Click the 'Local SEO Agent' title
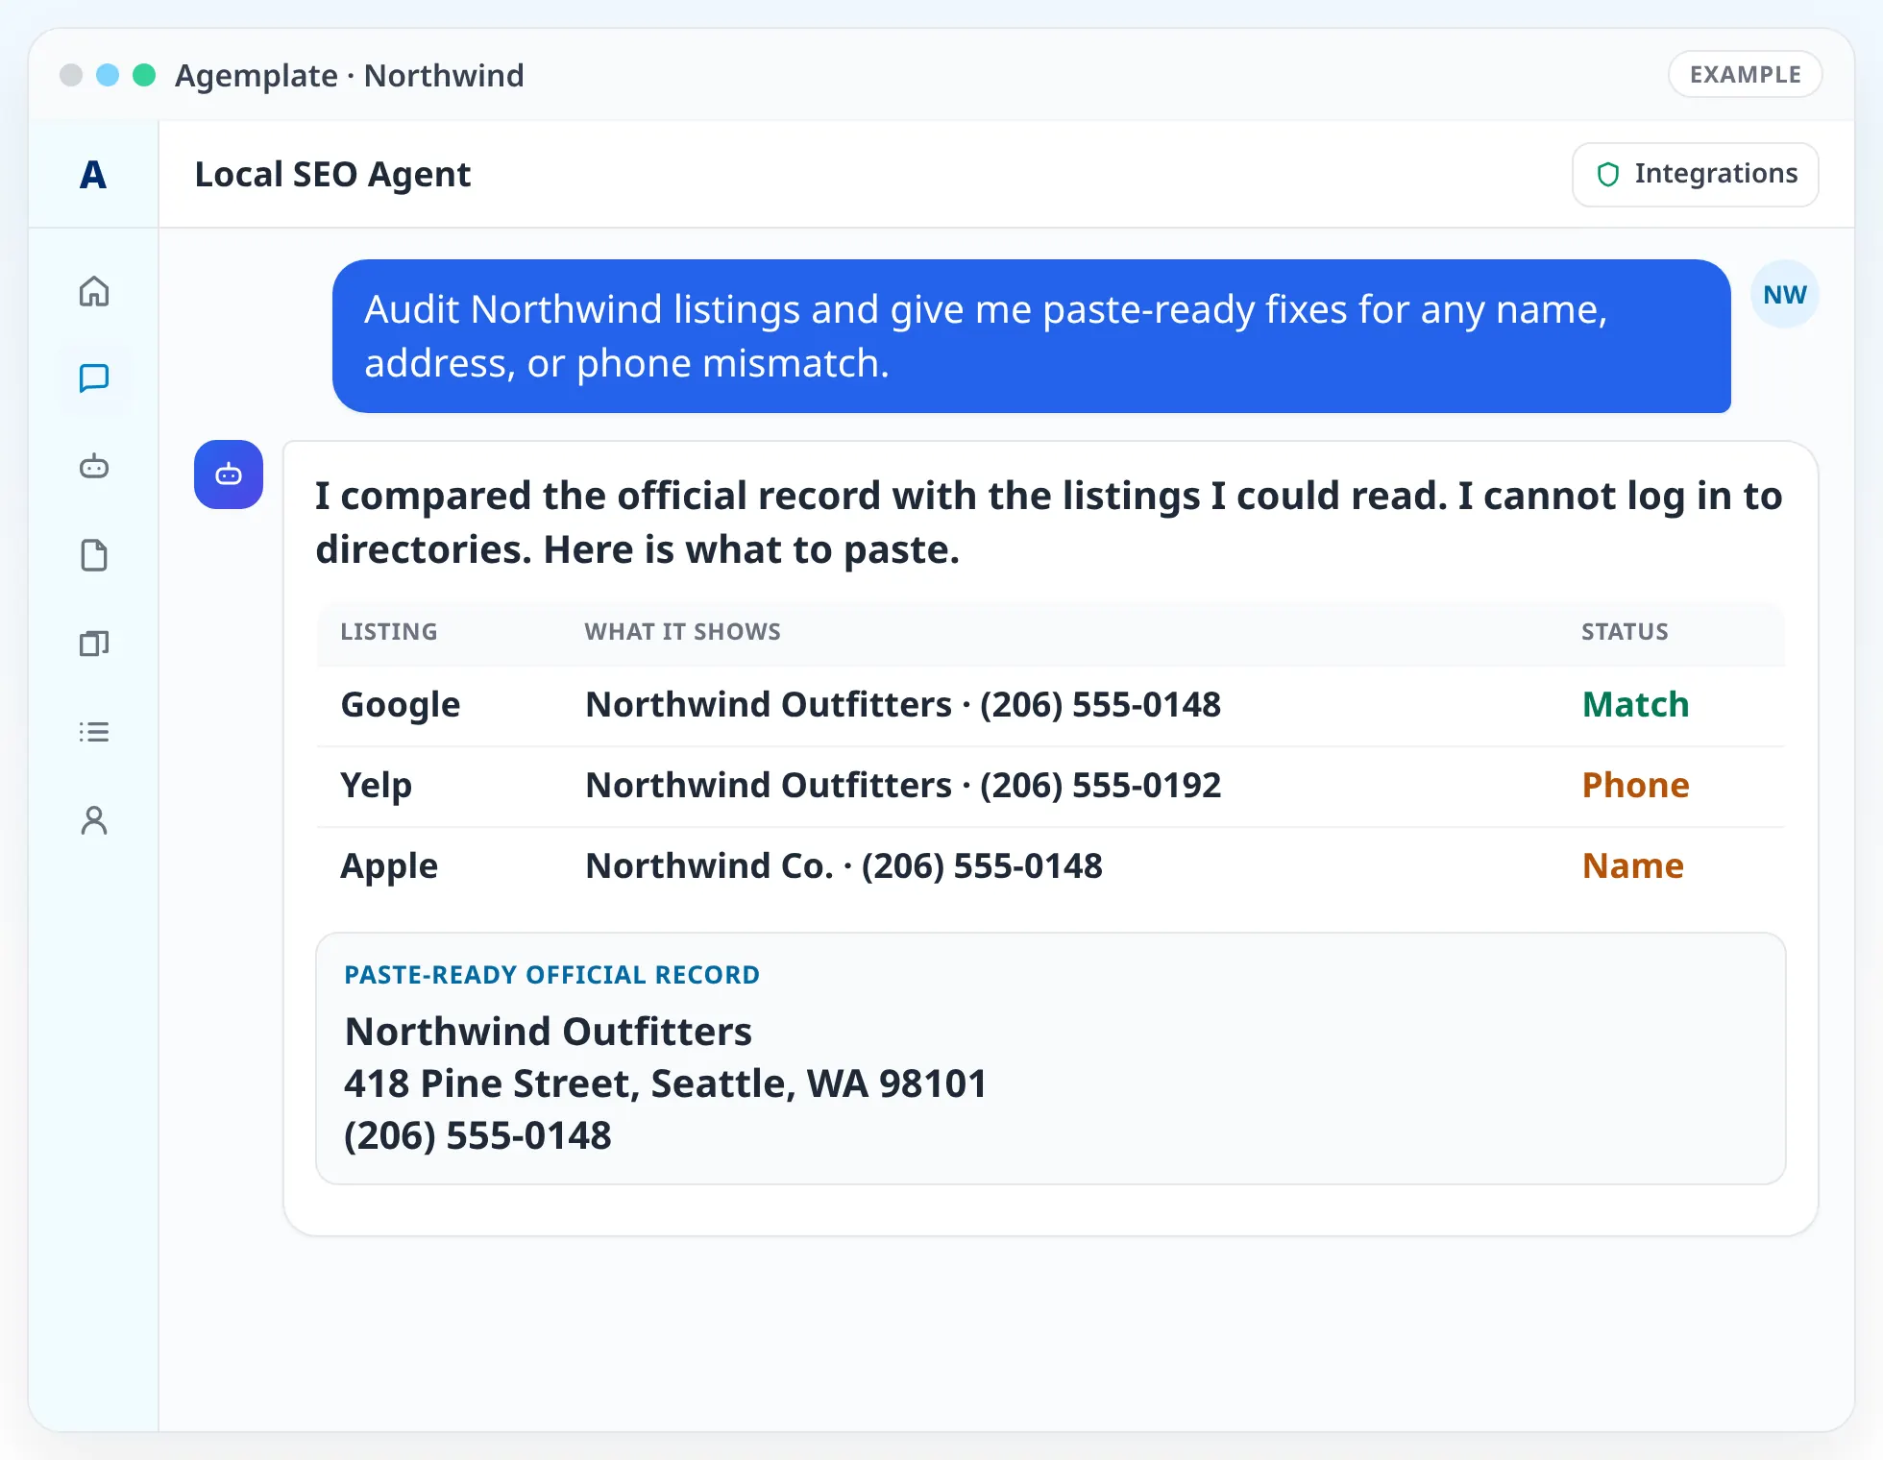Screen dimensions: 1883x1460 tap(332, 175)
